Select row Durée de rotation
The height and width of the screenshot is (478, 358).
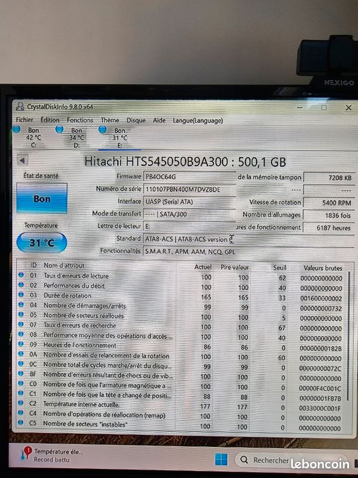pyautogui.click(x=181, y=296)
